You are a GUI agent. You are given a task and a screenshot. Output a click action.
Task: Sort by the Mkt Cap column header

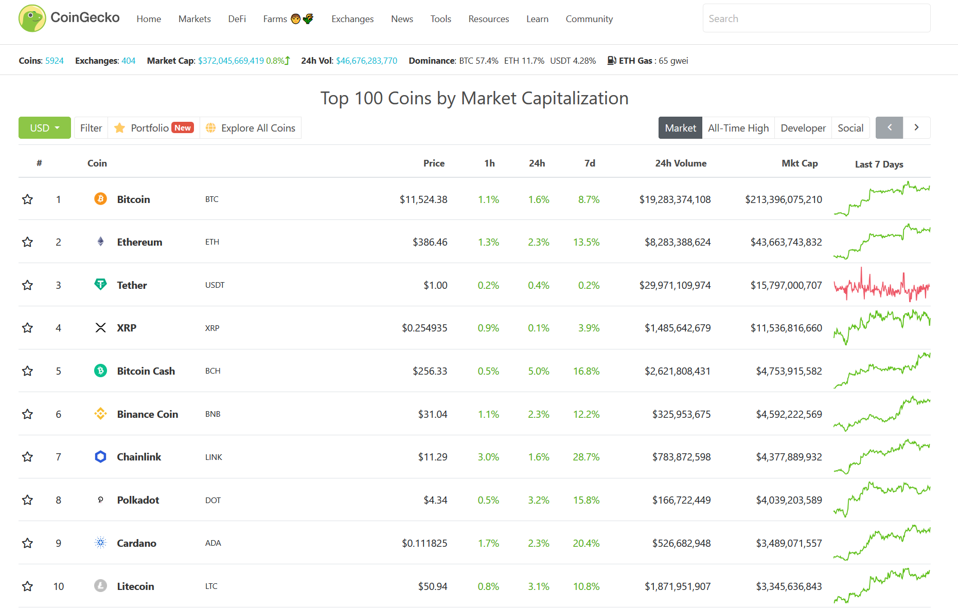click(800, 163)
